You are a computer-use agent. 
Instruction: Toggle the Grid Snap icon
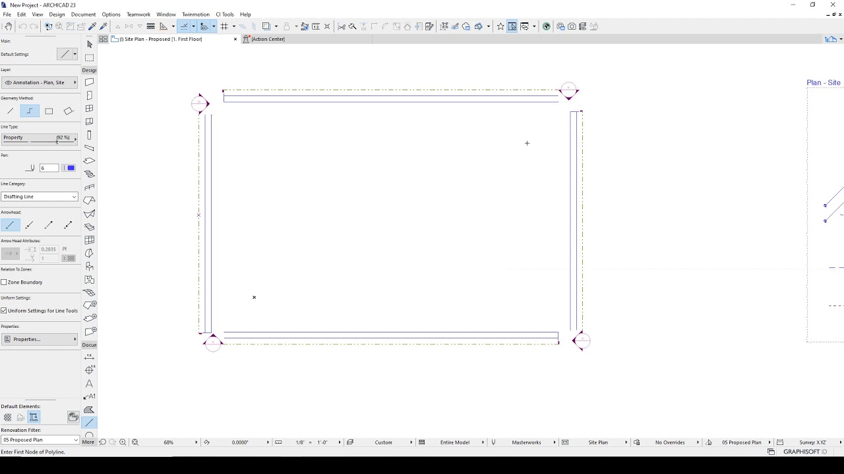pyautogui.click(x=224, y=26)
